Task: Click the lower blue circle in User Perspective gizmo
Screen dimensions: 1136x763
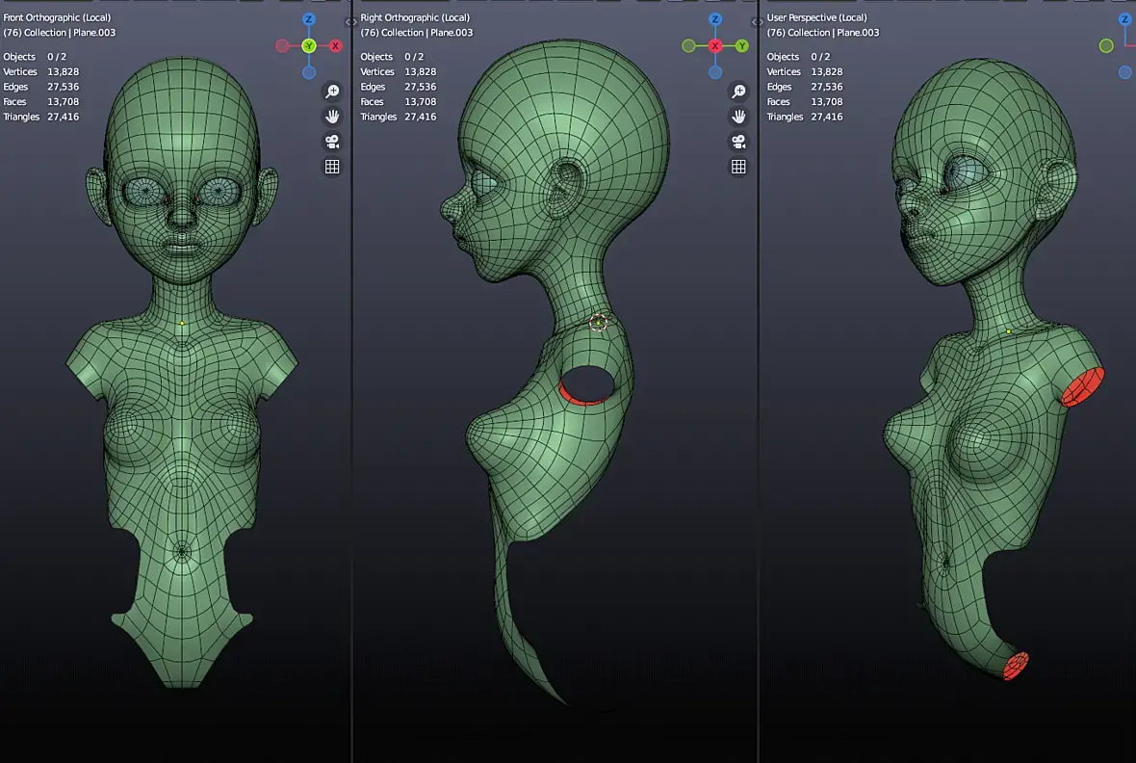Action: coord(1124,72)
